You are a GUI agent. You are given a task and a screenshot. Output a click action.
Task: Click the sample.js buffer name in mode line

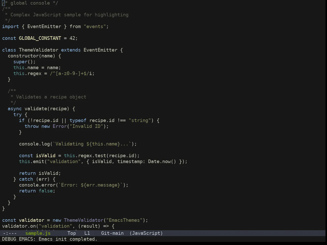pos(38,233)
